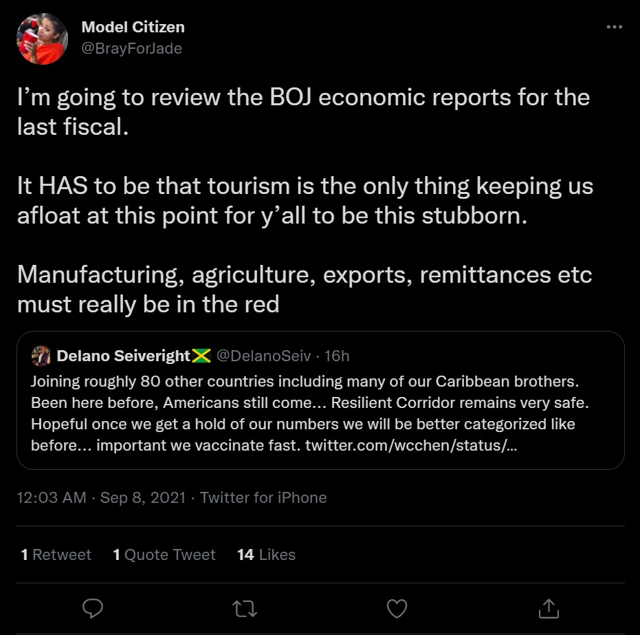Click the Twitter for iPhone source link
This screenshot has width=640, height=635.
pos(263,497)
